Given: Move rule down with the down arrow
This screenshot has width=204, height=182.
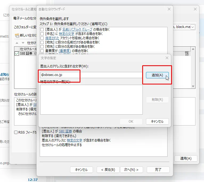Looking at the screenshot, I should [23, 43].
